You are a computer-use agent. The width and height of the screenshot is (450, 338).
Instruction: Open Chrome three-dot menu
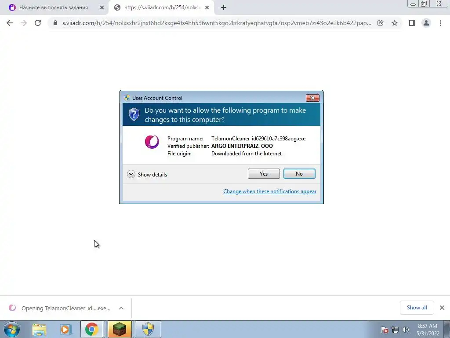tap(440, 23)
